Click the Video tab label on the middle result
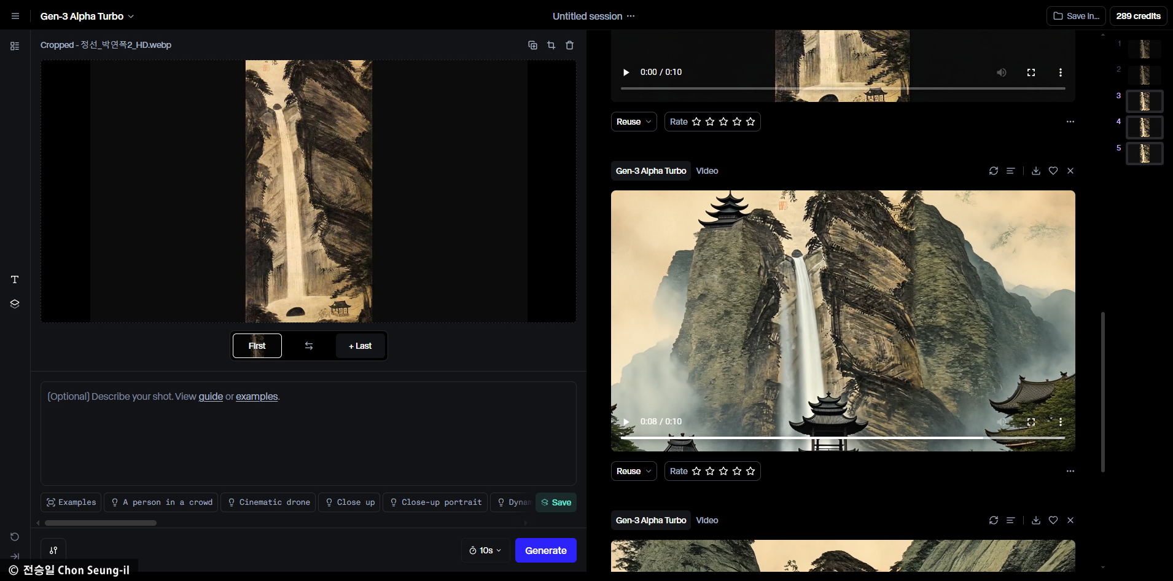 click(x=707, y=171)
